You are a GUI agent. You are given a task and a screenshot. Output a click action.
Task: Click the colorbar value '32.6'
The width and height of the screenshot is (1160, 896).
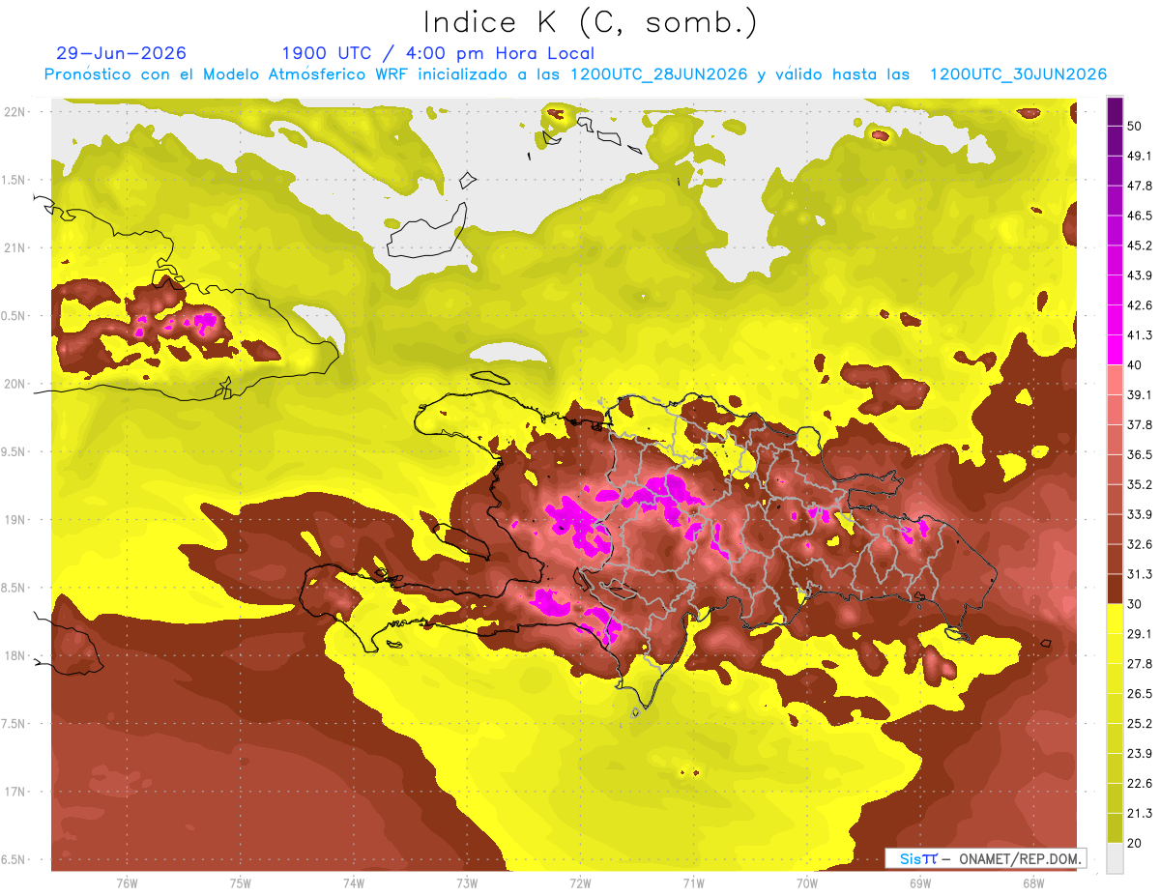1140,544
